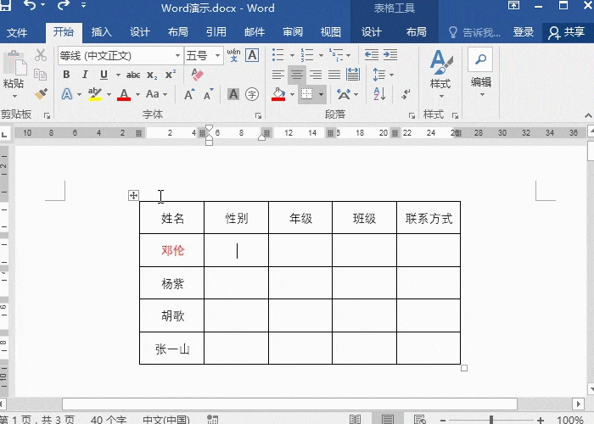This screenshot has width=594, height=424.
Task: Collapse the ribbon with the up chevron
Action: (588, 115)
